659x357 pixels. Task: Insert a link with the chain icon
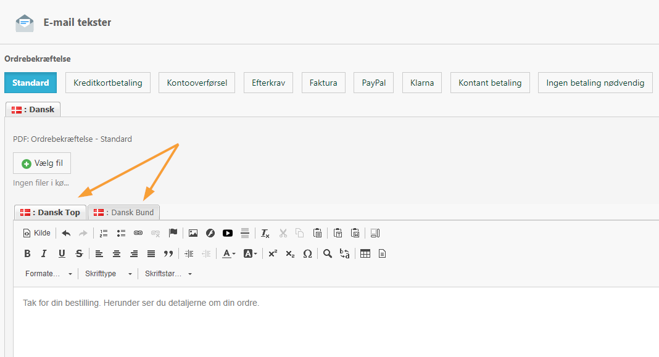click(x=138, y=233)
